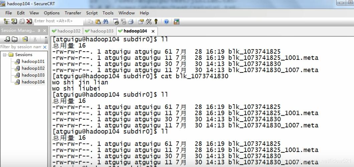Click the 'wo shi jin lian' output line
354x167 pixels.
[x=80, y=82]
